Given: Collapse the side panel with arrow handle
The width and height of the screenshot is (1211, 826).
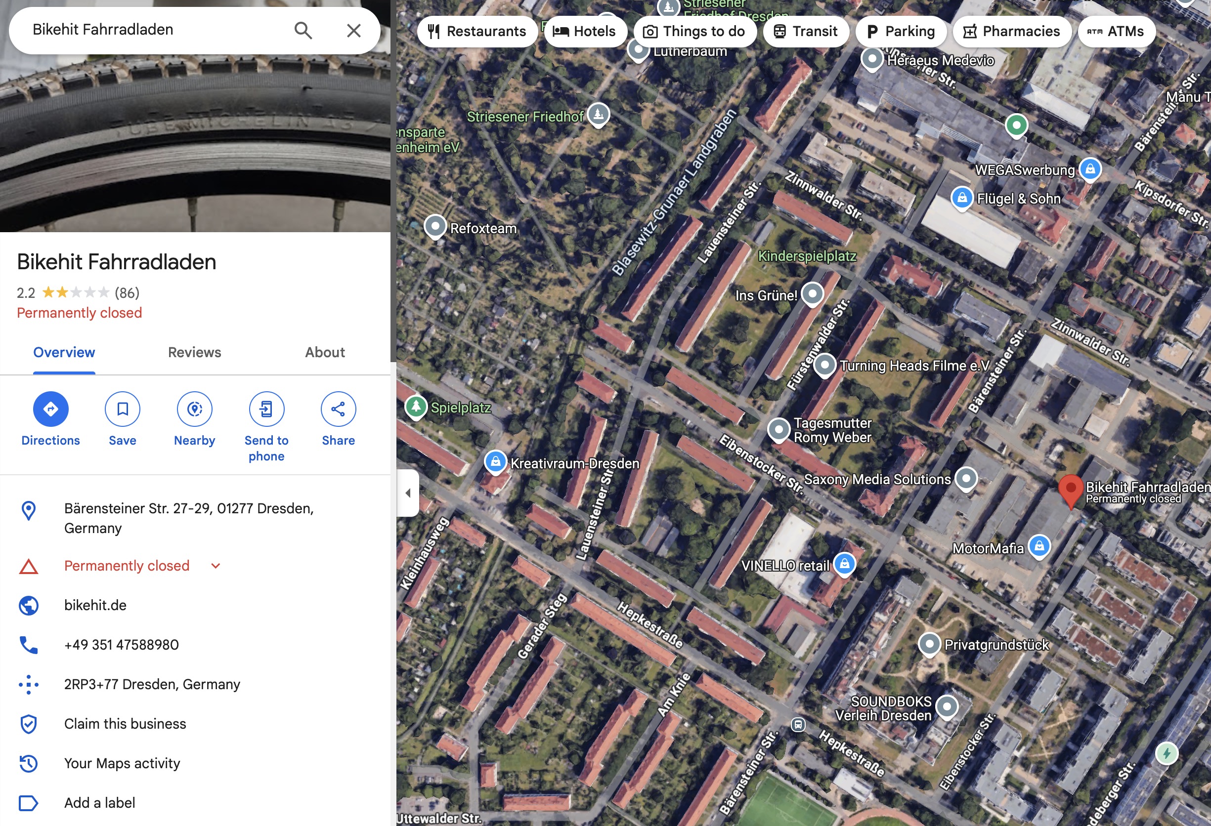Looking at the screenshot, I should [x=408, y=493].
